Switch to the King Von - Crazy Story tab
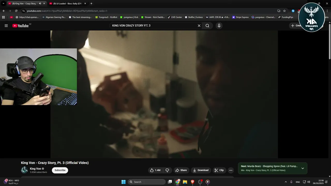Image resolution: width=331 pixels, height=186 pixels. [27, 4]
